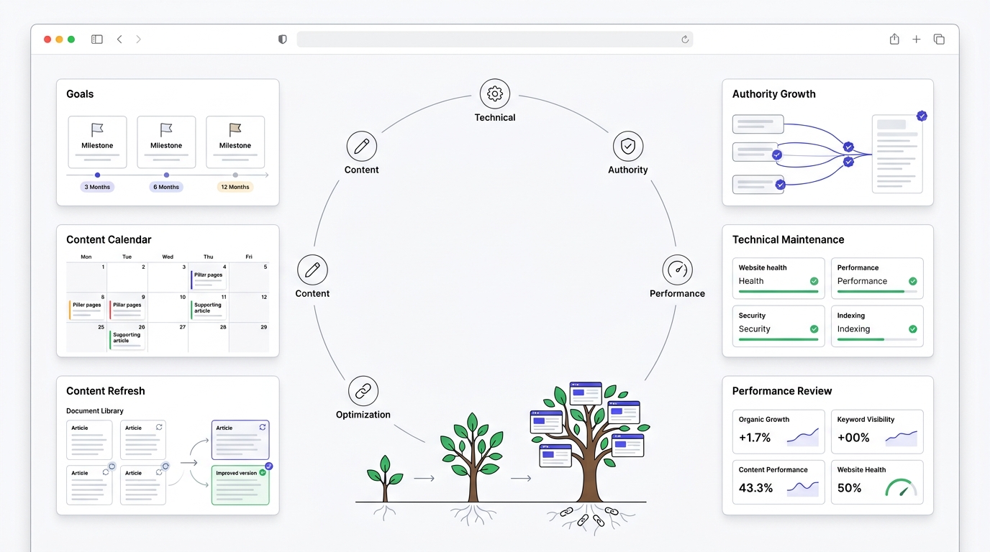Viewport: 990px width, 552px height.
Task: Click blue check badge on Improved version card
Action: click(x=269, y=466)
